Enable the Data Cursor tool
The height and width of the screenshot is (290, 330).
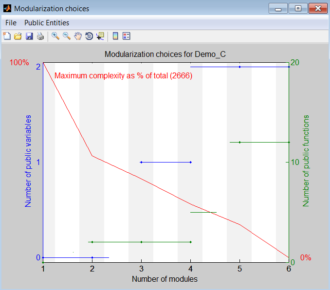(x=100, y=36)
